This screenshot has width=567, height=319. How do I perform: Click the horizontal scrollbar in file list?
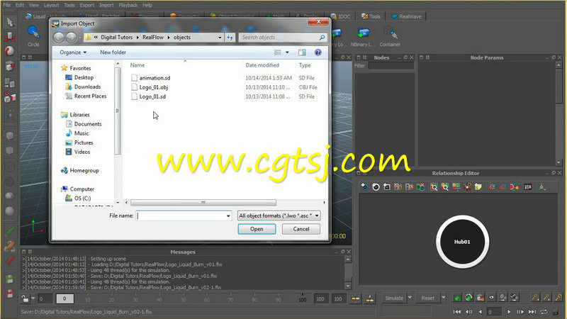(x=203, y=203)
